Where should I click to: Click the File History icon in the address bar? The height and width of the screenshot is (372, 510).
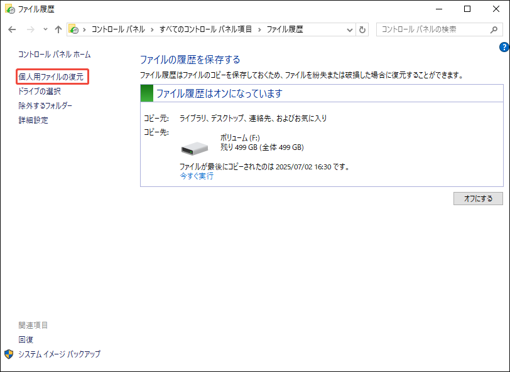click(x=74, y=29)
